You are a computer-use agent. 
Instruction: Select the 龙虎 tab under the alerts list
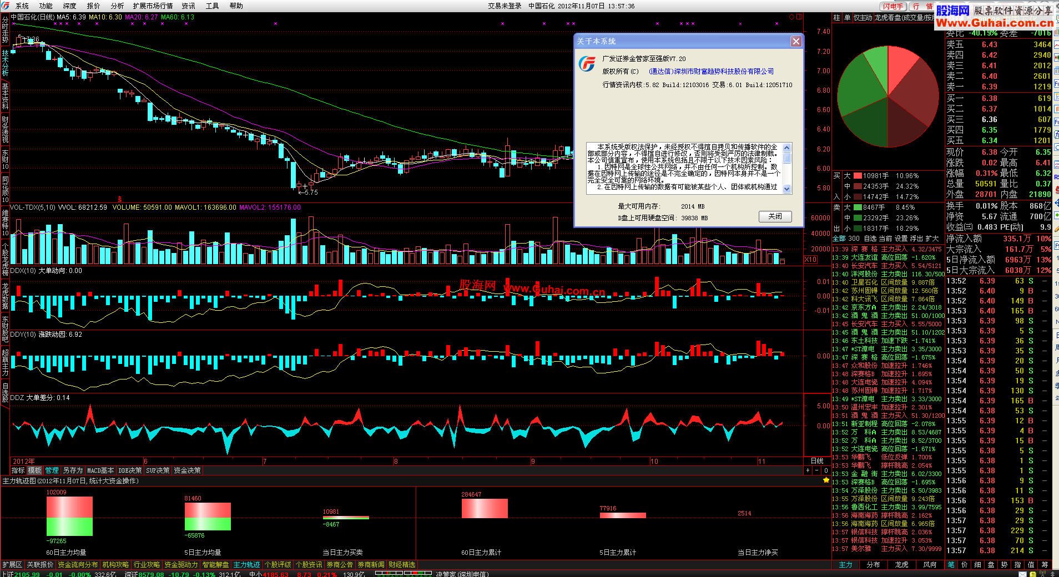(x=901, y=565)
